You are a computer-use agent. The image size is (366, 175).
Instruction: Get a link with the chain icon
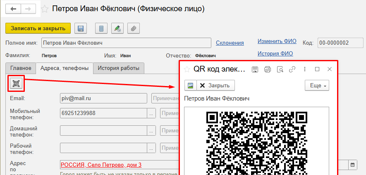click(x=292, y=69)
